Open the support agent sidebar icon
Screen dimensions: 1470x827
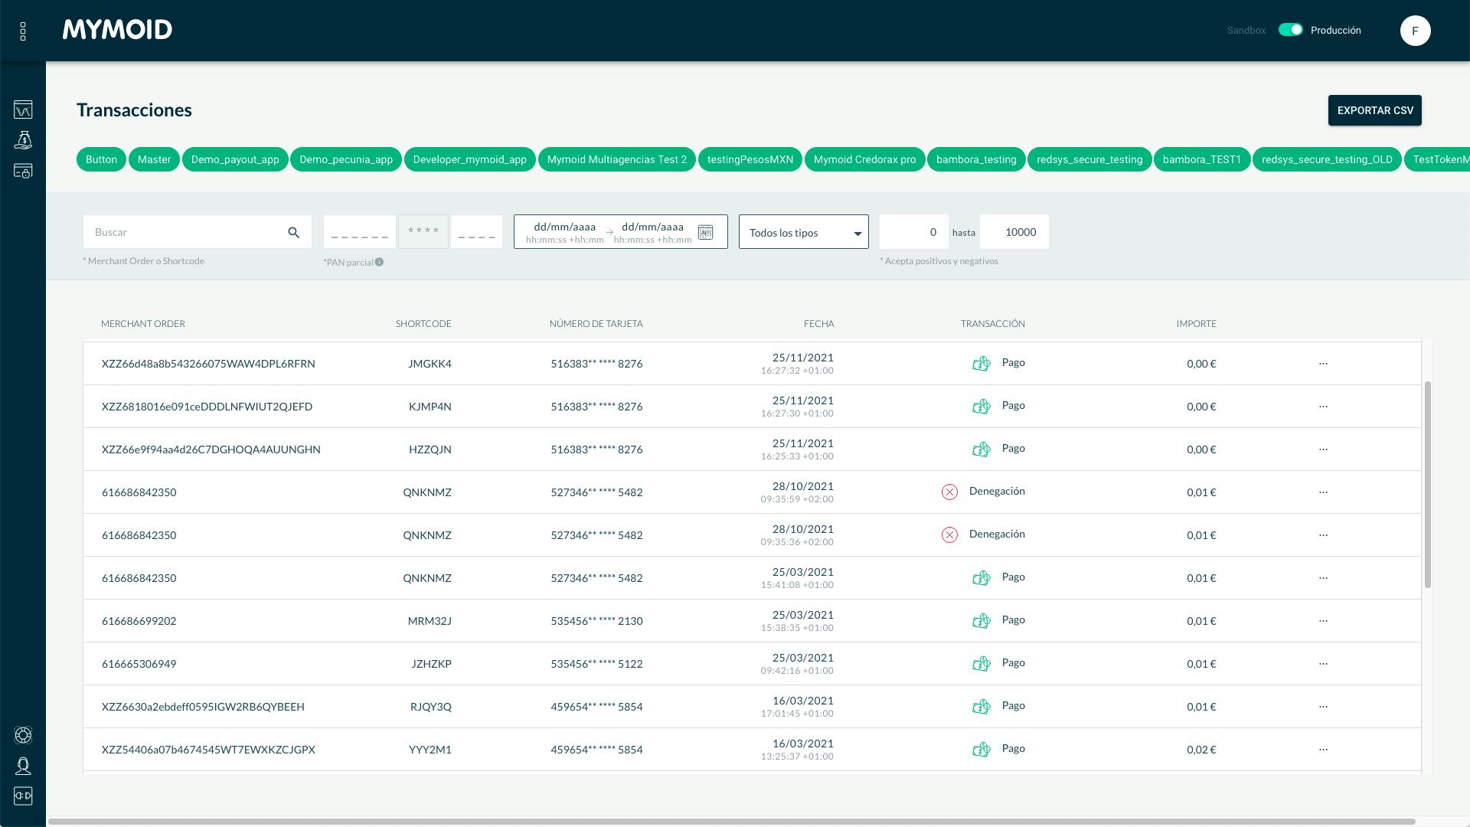pos(23,766)
